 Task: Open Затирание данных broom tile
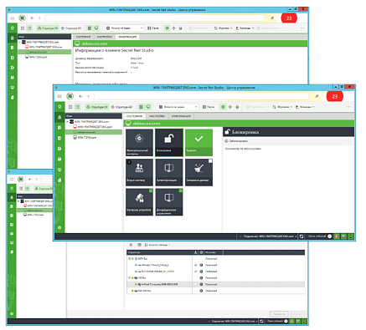198,172
